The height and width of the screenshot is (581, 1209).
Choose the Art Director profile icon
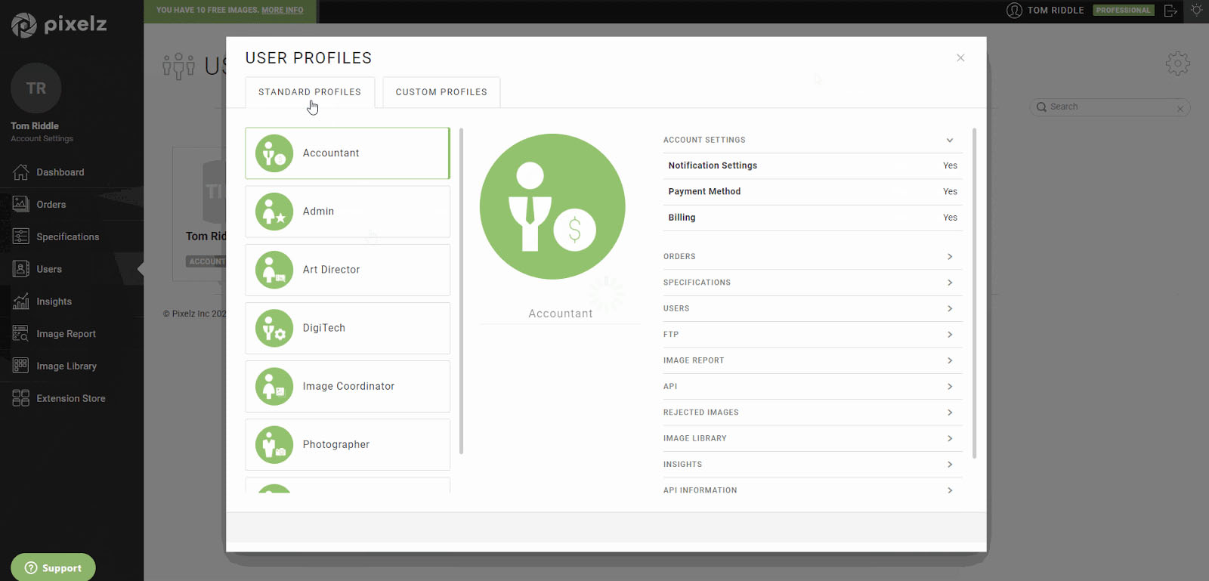(274, 270)
